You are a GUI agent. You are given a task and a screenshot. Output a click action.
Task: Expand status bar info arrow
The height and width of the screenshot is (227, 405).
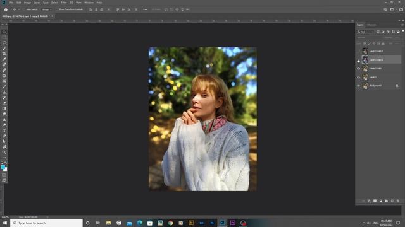tap(47, 217)
